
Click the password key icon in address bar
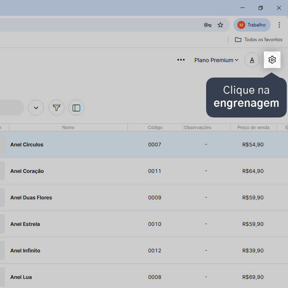(208, 25)
